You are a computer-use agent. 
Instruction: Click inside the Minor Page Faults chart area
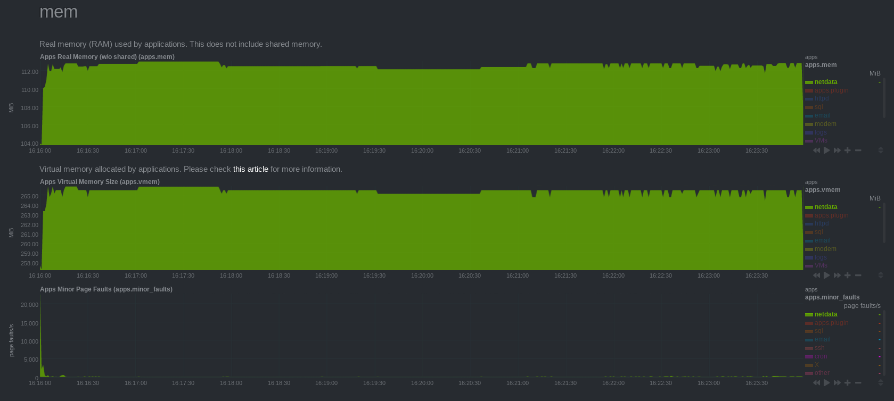point(421,336)
